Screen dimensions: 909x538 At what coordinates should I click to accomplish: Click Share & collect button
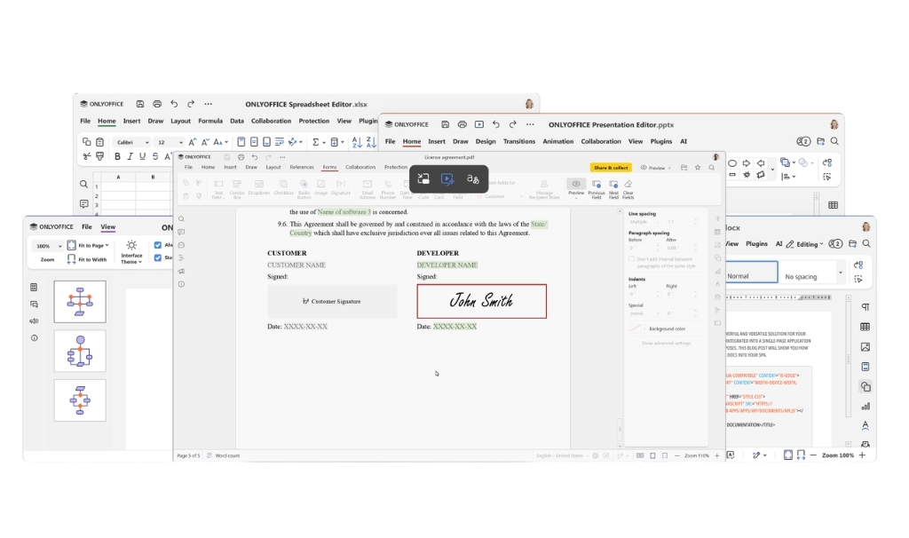pyautogui.click(x=611, y=168)
